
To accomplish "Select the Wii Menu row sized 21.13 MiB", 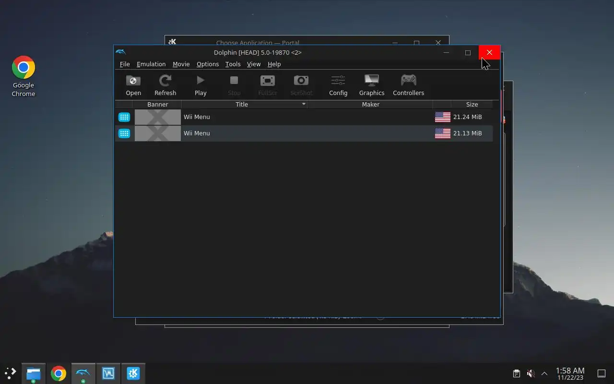I will [304, 133].
